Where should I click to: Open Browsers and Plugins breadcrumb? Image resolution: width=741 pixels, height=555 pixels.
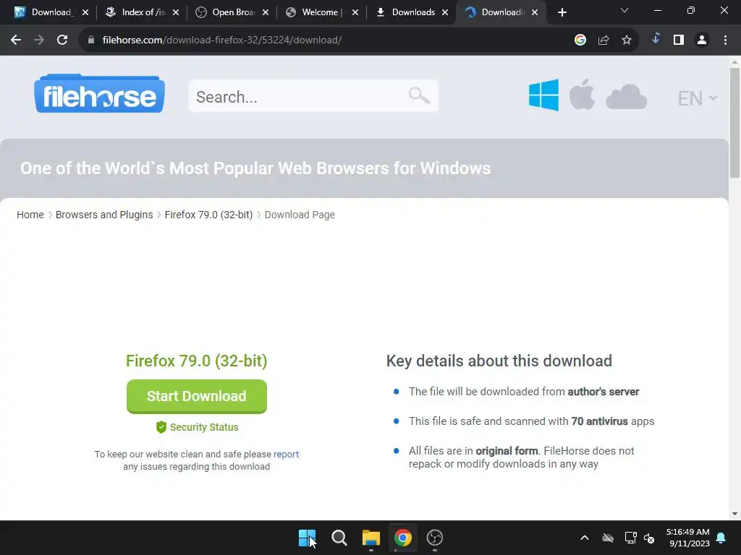[x=104, y=215]
